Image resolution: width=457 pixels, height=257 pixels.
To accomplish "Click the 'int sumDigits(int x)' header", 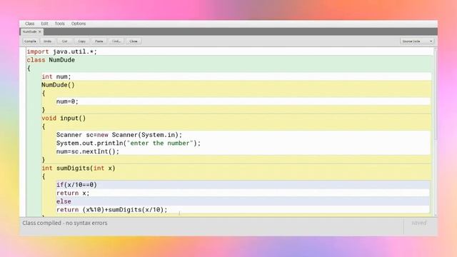I will (x=79, y=168).
